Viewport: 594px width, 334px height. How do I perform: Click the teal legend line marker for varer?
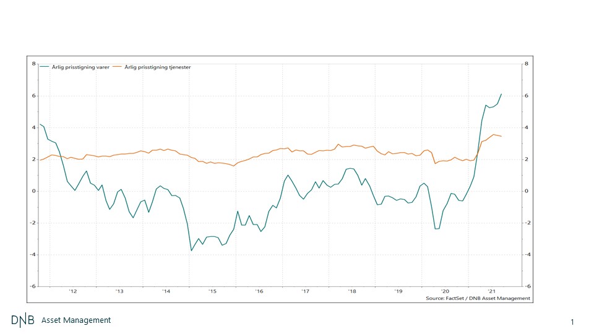[45, 67]
